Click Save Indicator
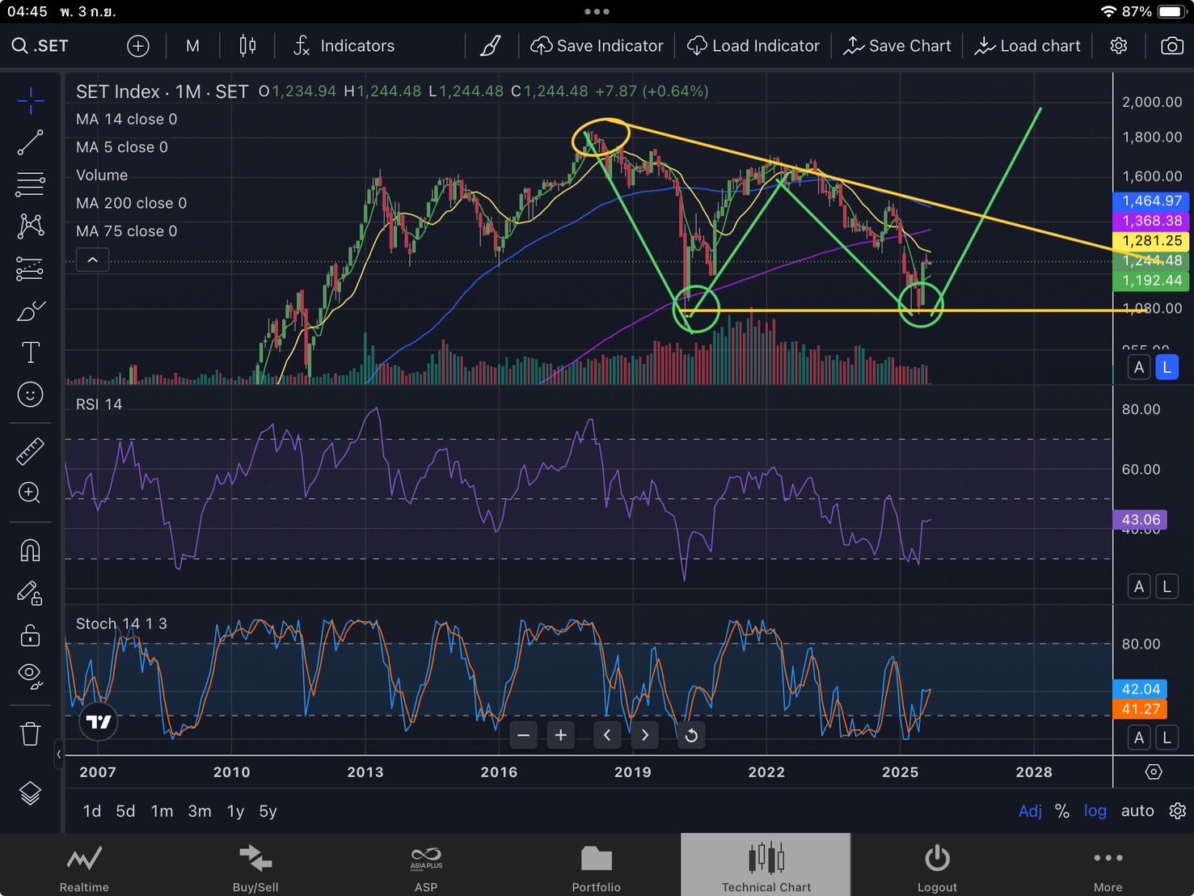This screenshot has width=1194, height=896. pyautogui.click(x=597, y=46)
